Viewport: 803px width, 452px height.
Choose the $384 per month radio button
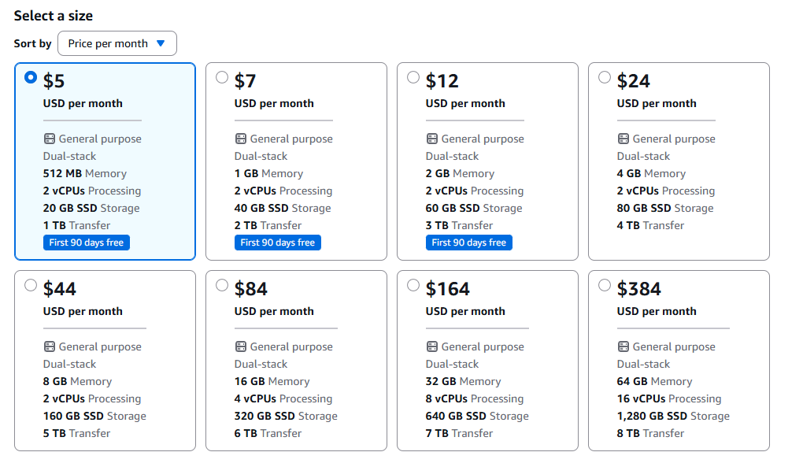pos(605,285)
